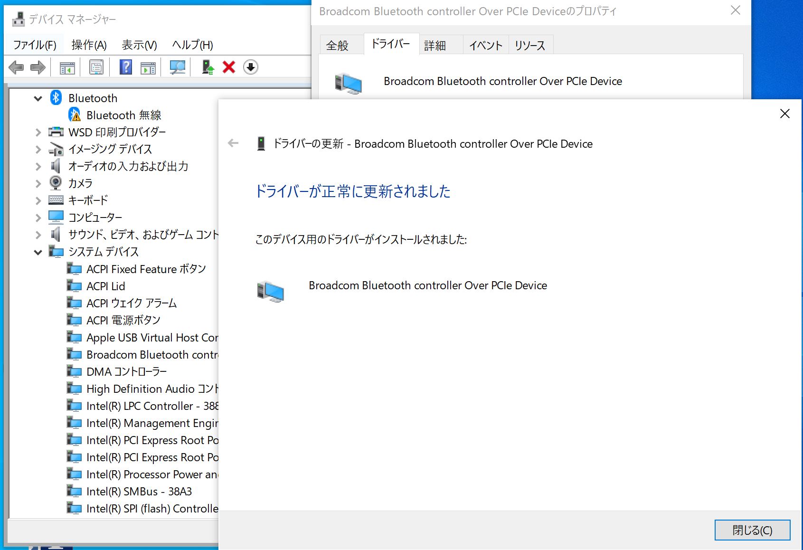
Task: Select Apple USB Virtual Host device
Action: click(152, 337)
